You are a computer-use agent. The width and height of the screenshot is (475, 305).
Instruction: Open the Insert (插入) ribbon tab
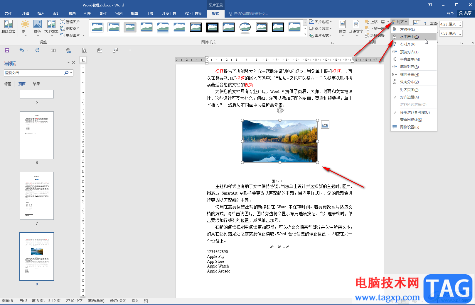41,13
